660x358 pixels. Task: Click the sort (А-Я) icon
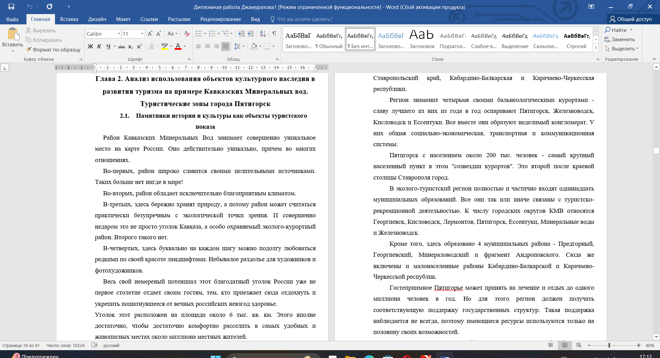[263, 34]
